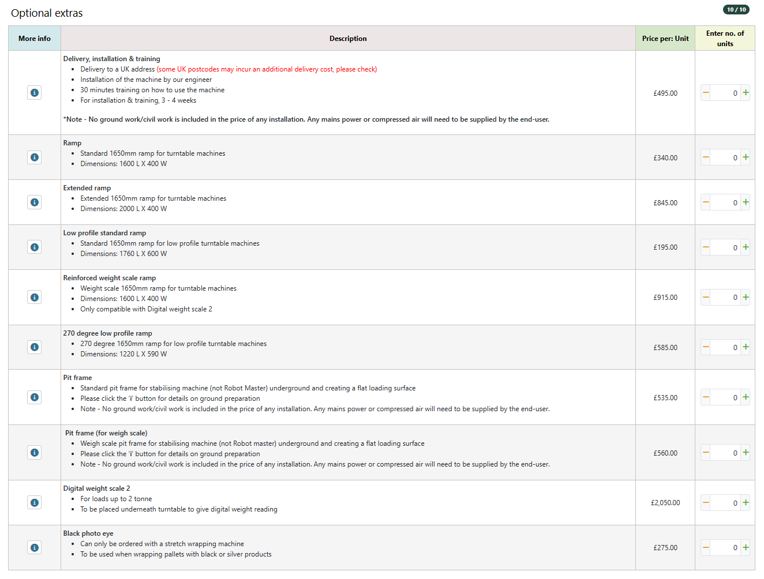Select the £195.00 price cell
The image size is (764, 579).
pyautogui.click(x=665, y=247)
